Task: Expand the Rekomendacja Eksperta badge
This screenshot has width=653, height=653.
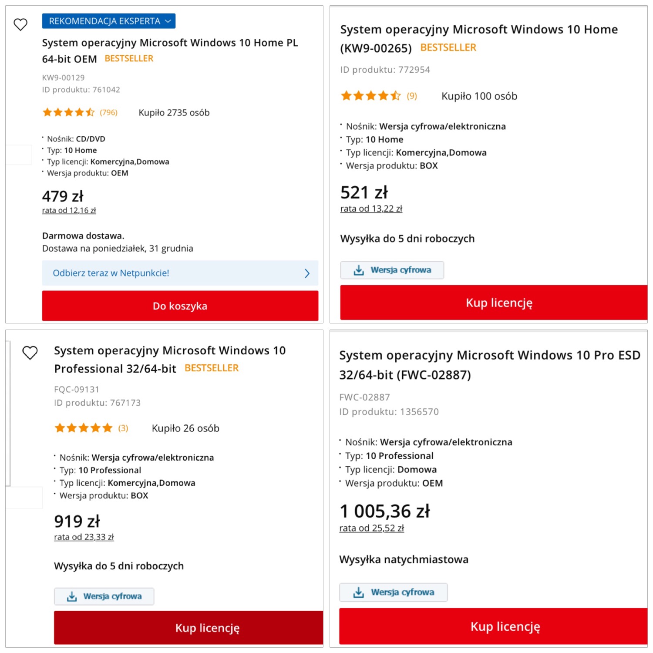Action: pos(109,21)
